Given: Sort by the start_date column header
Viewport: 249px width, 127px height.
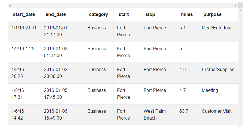Looking at the screenshot, I should (24, 15).
